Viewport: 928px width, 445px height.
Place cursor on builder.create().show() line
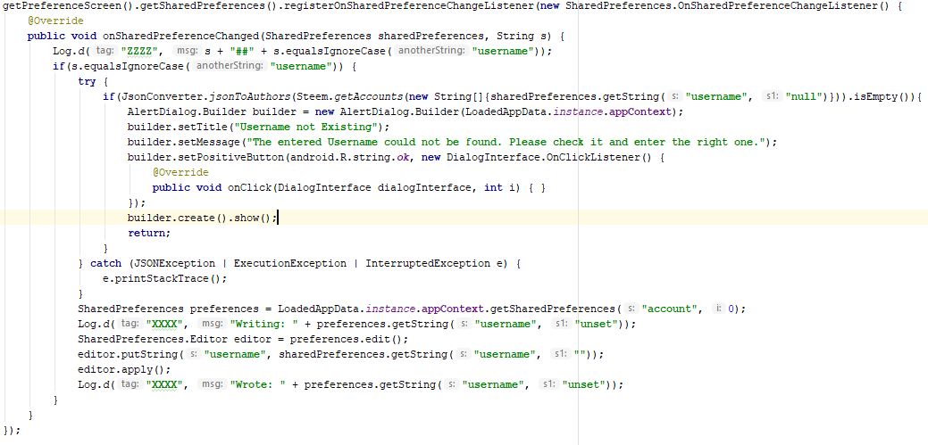click(x=203, y=218)
